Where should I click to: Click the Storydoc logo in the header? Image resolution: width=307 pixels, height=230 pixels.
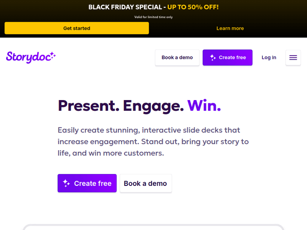(x=28, y=57)
